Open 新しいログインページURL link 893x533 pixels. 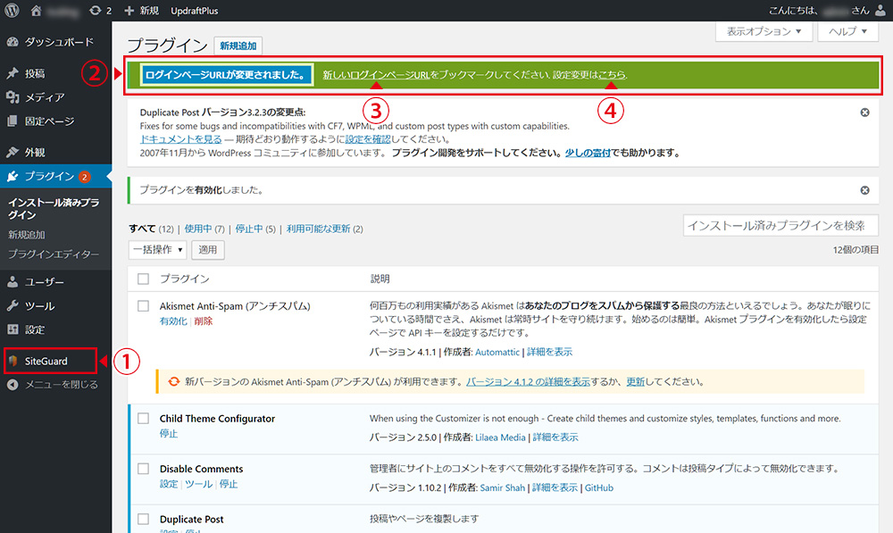point(376,75)
